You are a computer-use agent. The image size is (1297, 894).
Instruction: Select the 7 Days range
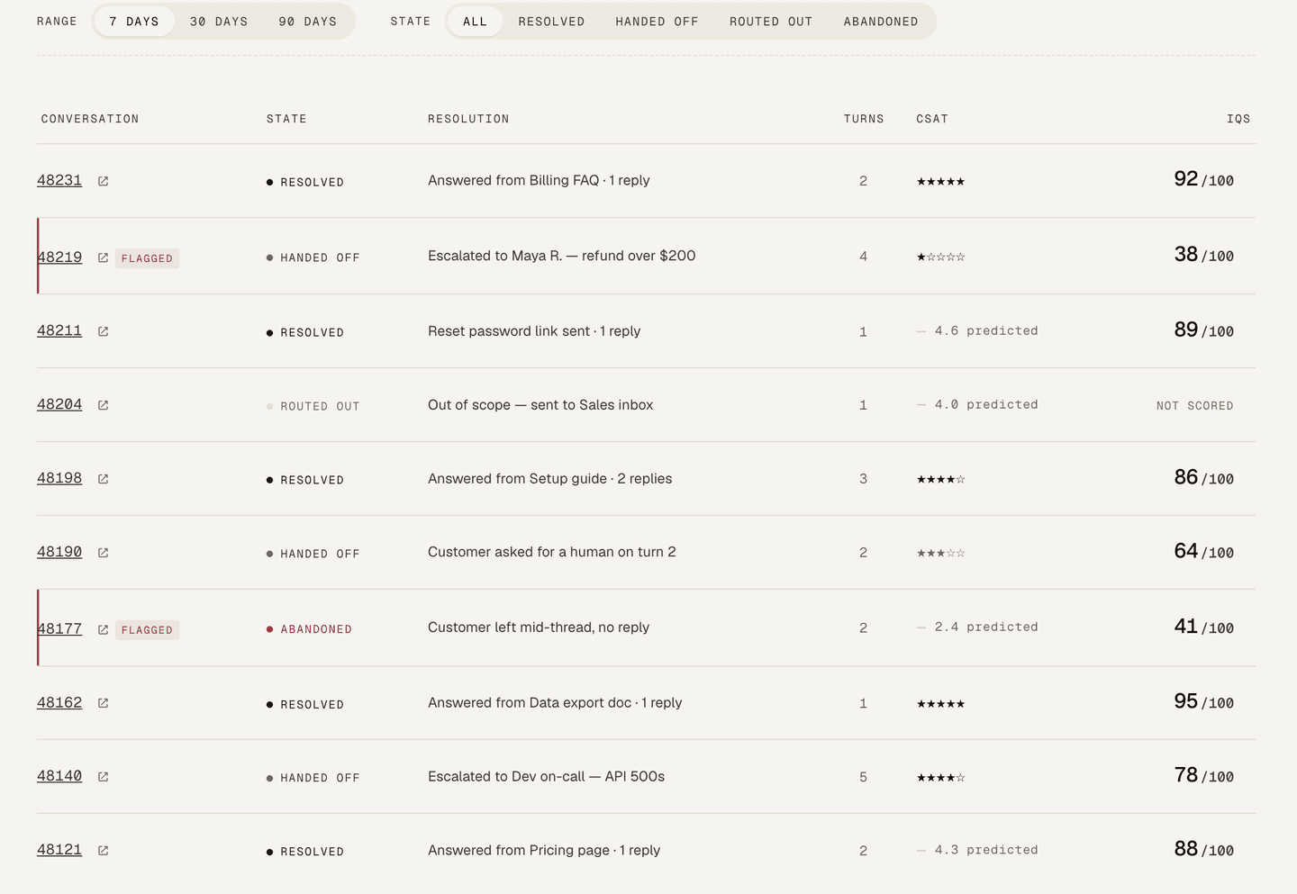pos(134,22)
